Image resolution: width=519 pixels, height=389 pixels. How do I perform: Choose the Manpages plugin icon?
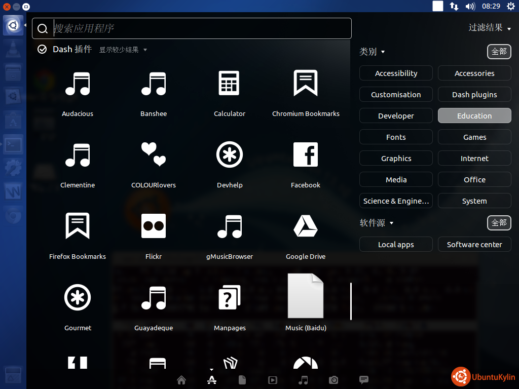click(x=229, y=297)
